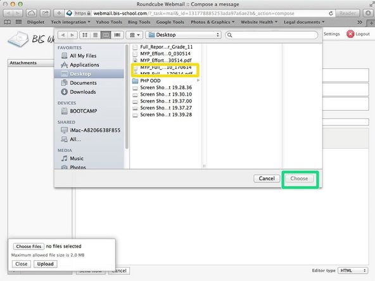The height and width of the screenshot is (281, 375).
Task: Open a new Safari tab
Action: pyautogui.click(x=371, y=23)
